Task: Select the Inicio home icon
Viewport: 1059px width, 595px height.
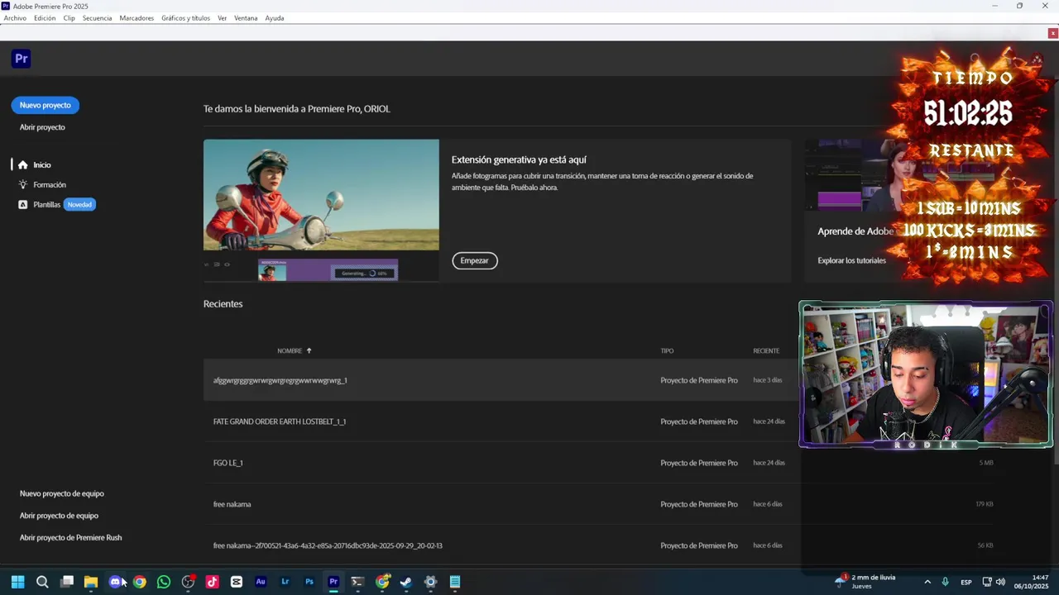Action: coord(23,165)
